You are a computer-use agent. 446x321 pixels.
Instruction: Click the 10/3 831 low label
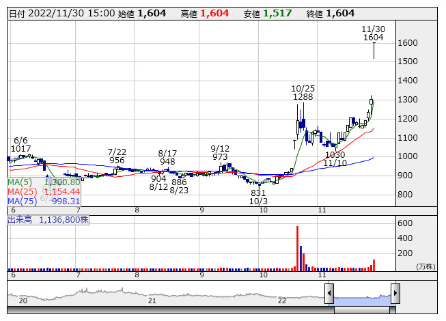258,197
